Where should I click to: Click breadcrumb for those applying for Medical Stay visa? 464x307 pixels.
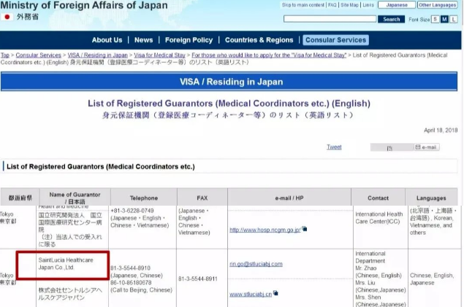[269, 55]
